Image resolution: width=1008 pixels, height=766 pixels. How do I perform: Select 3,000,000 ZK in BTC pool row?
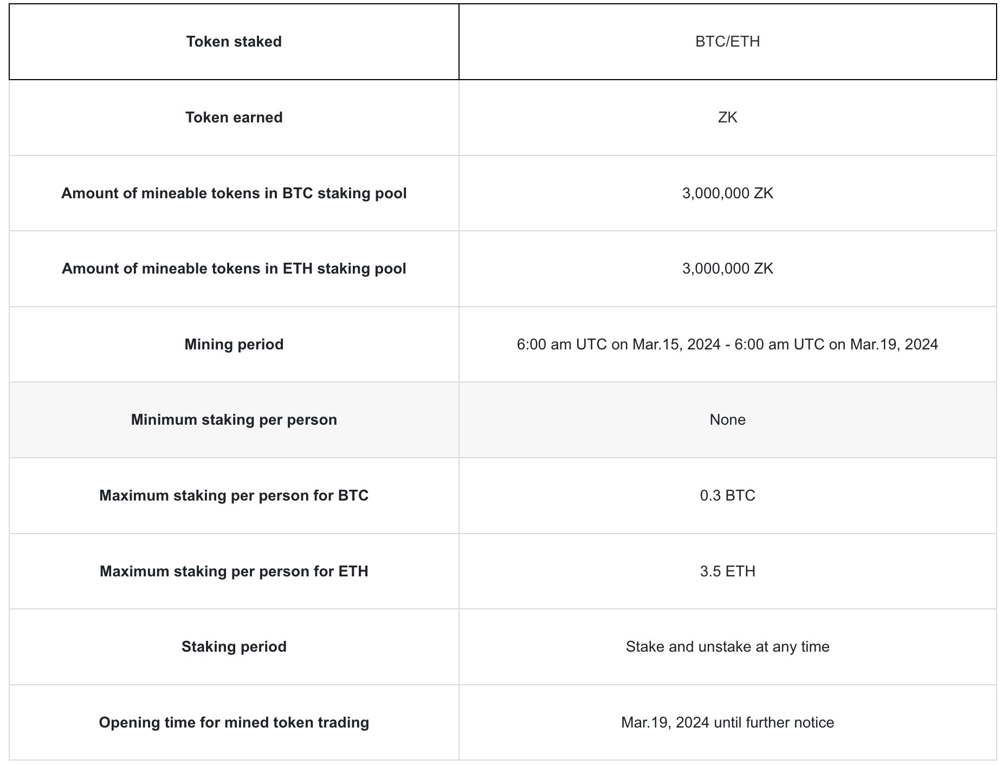point(727,193)
